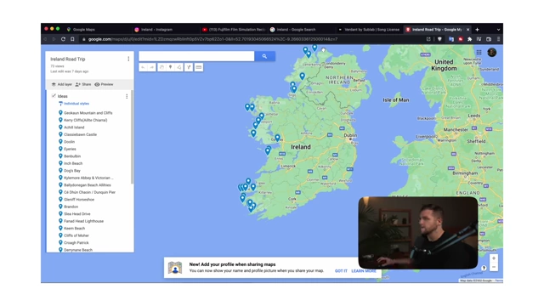The image size is (544, 306).
Task: Uncheck the Ideas layer checkbox
Action: (x=54, y=96)
